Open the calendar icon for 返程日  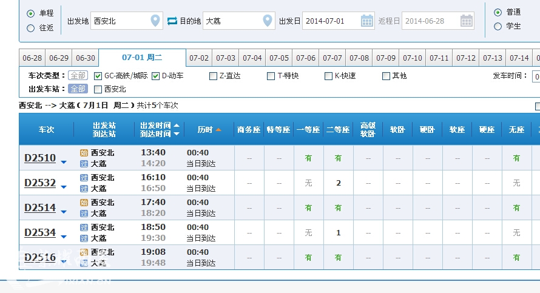pos(467,21)
